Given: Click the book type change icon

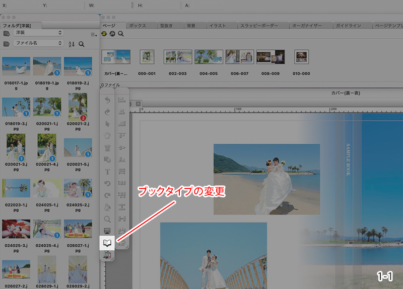Looking at the screenshot, I should 107,243.
